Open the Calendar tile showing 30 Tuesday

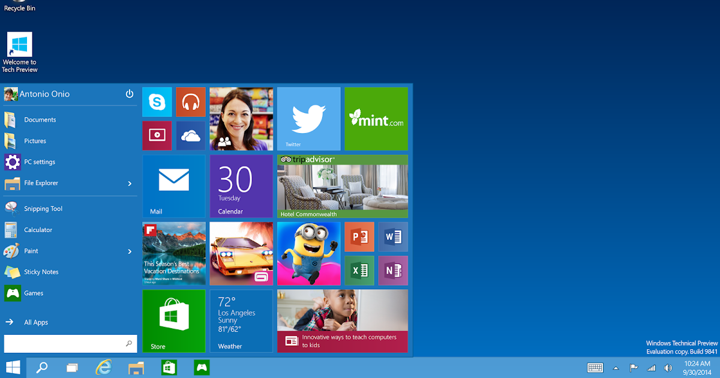pyautogui.click(x=241, y=186)
